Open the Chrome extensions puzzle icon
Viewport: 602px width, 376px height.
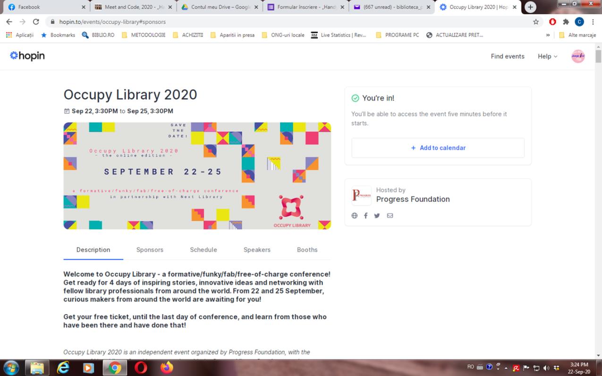(566, 22)
